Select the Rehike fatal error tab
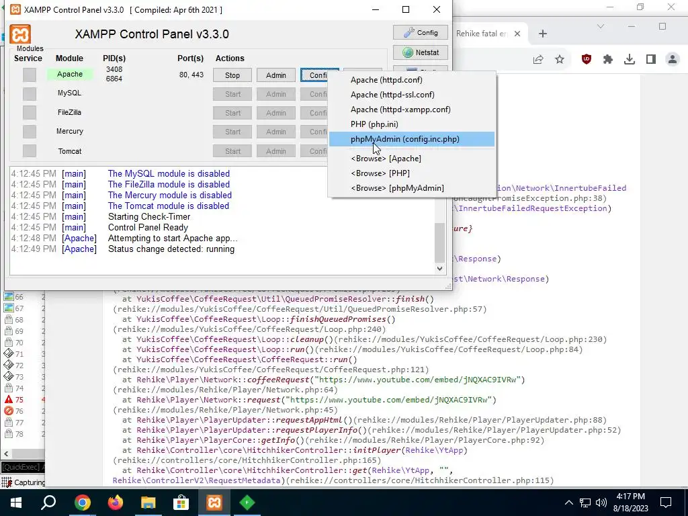The width and height of the screenshot is (688, 516). click(x=482, y=34)
